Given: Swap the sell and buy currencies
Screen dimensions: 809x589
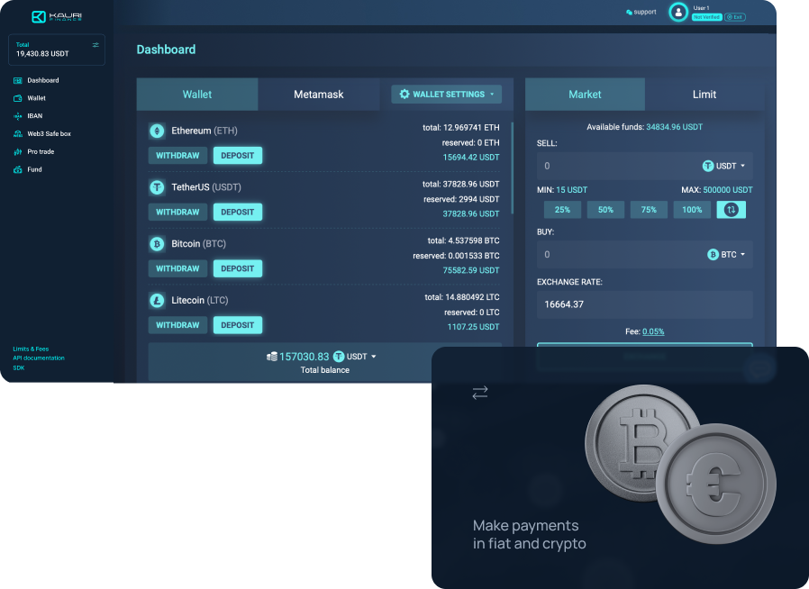Looking at the screenshot, I should pyautogui.click(x=731, y=209).
